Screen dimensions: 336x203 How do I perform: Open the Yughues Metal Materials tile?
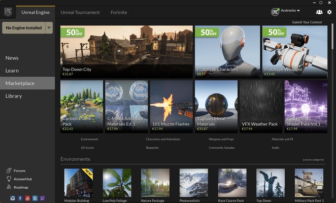(216, 107)
